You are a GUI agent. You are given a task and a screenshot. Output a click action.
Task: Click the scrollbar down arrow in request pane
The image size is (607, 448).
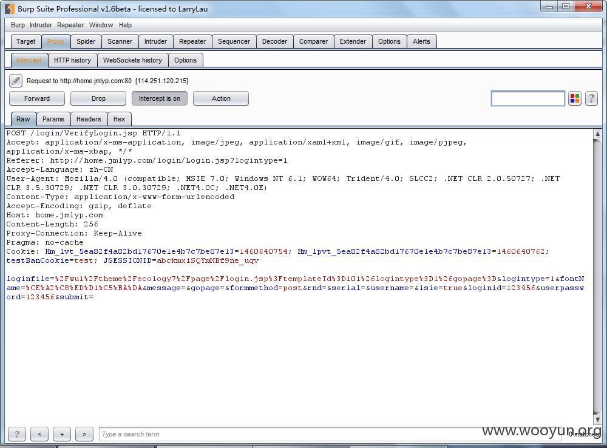[x=597, y=419]
